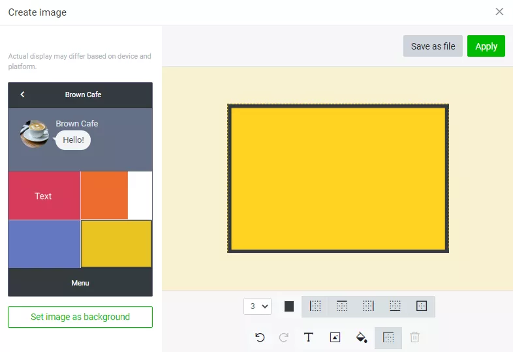The image size is (513, 352).
Task: Click the Brown Cafe coffee avatar
Action: [35, 134]
